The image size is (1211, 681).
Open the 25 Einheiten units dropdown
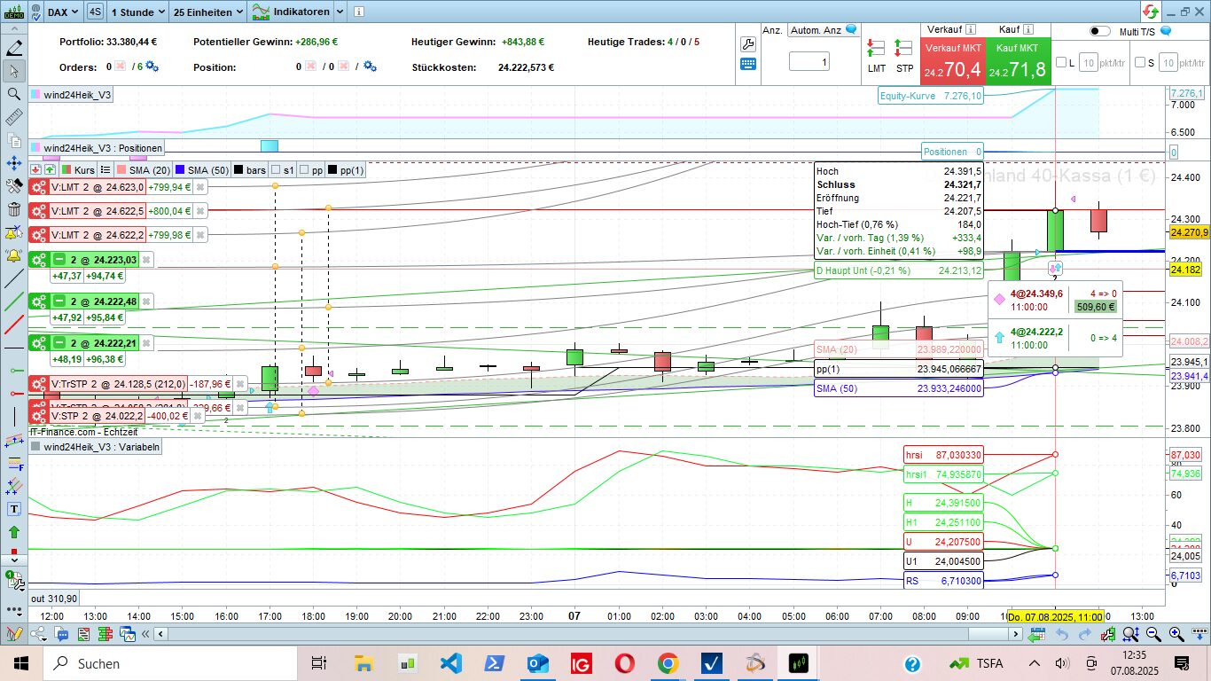click(208, 12)
